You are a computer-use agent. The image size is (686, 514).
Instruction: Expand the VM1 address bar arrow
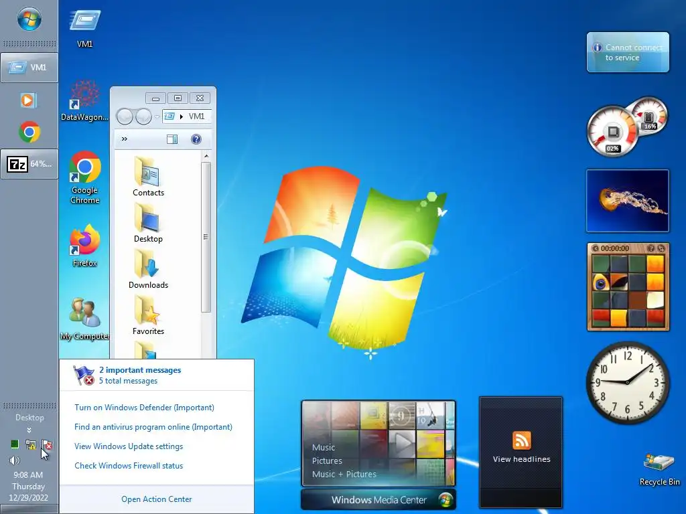click(x=181, y=116)
